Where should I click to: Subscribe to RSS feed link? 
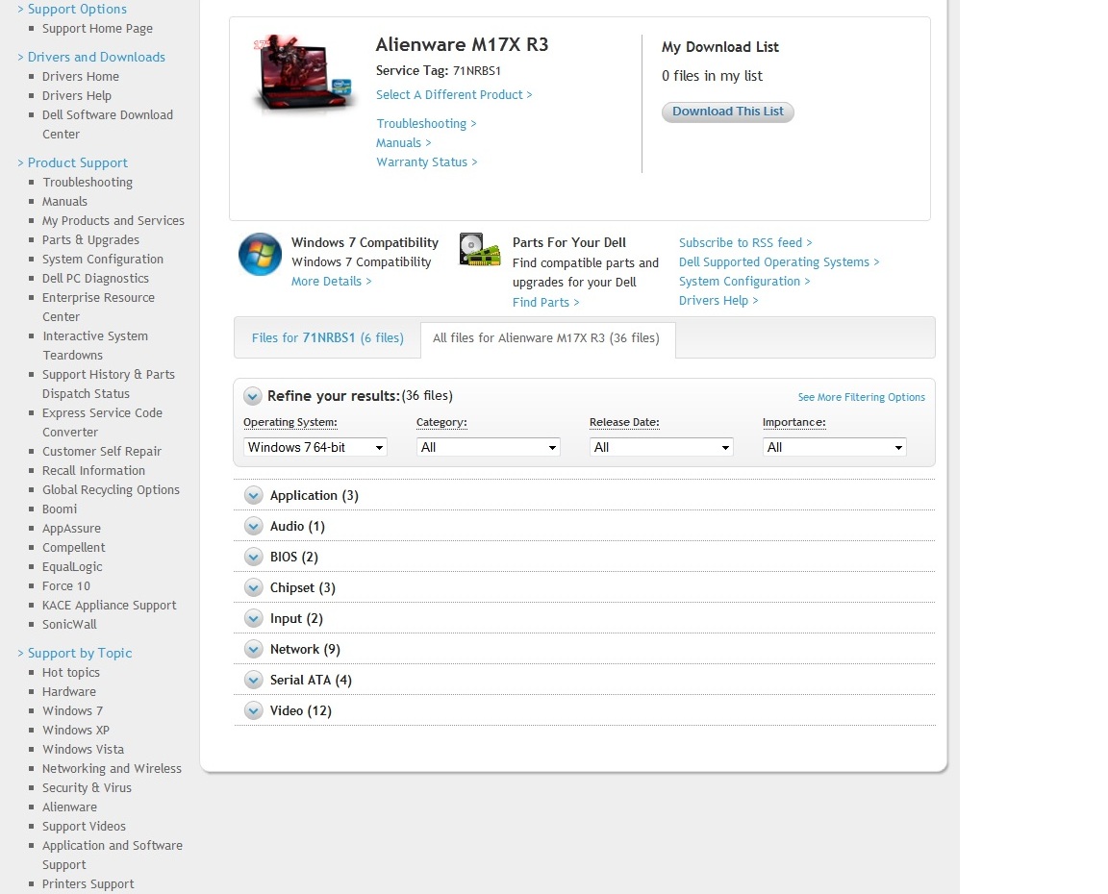745,243
